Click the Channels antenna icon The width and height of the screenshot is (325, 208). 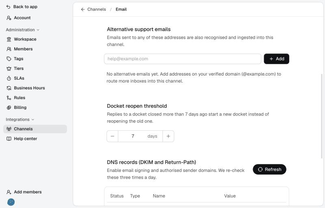point(9,129)
